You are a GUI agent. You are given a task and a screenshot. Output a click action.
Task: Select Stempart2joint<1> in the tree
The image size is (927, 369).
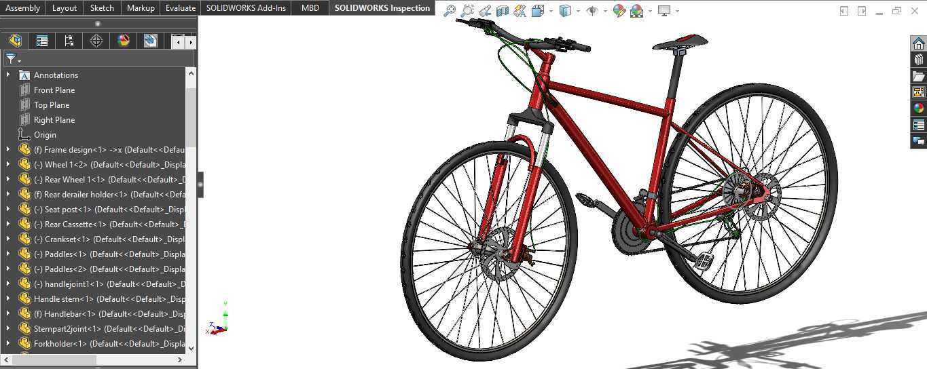click(x=102, y=328)
